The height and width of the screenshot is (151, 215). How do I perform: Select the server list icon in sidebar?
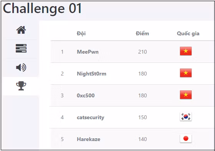tap(21, 48)
